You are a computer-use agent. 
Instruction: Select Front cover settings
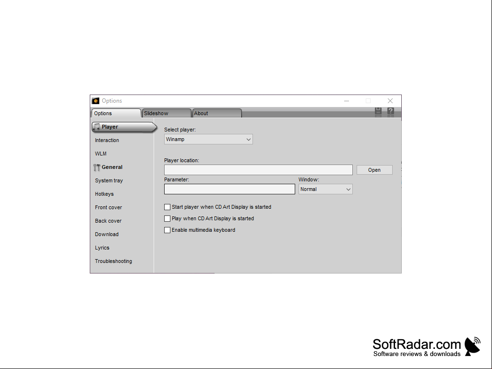[108, 207]
